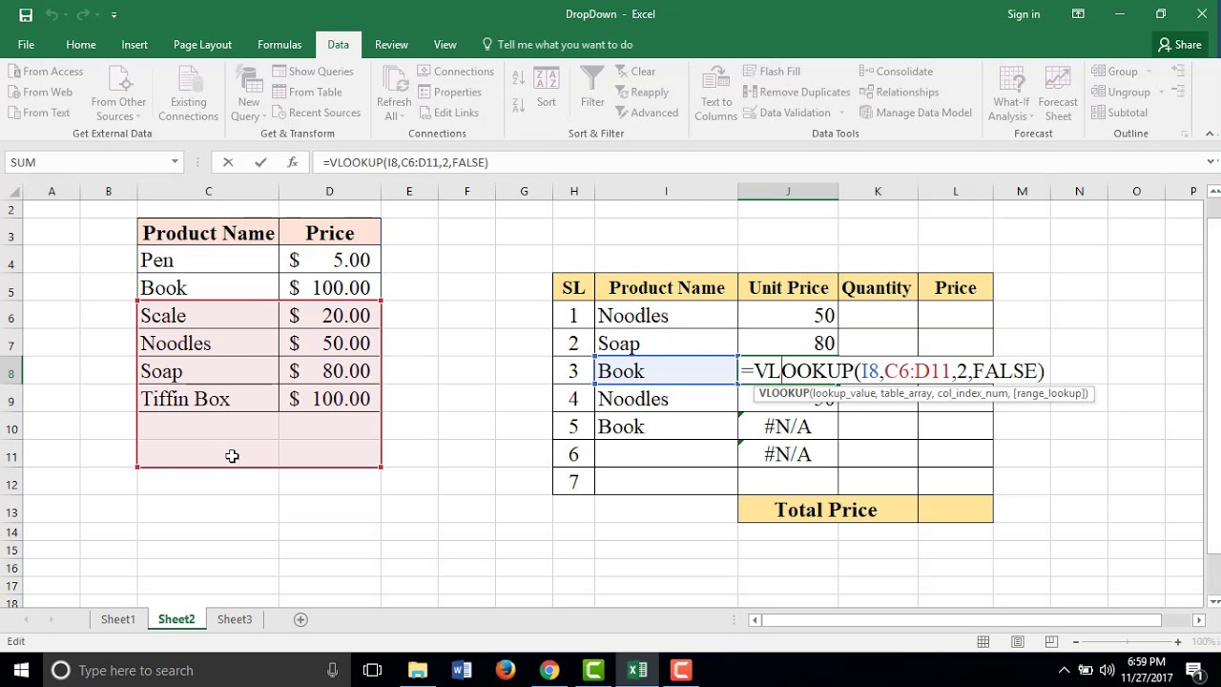Switch to the Formulas ribbon tab
The image size is (1221, 687).
[x=279, y=44]
